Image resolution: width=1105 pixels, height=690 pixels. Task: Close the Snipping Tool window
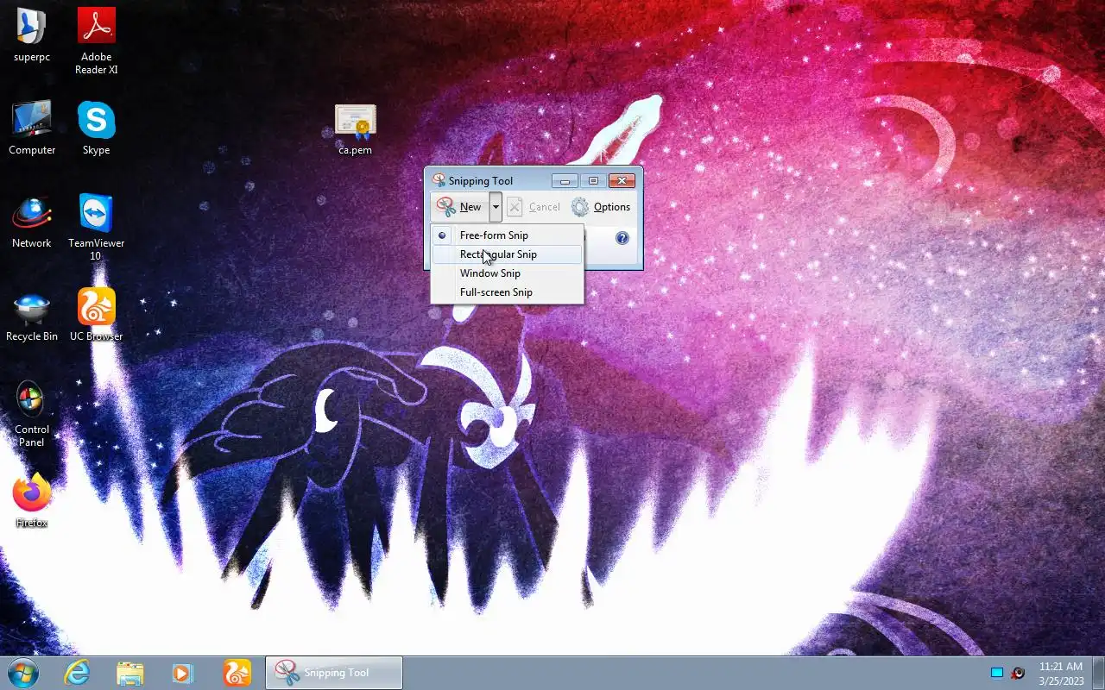pos(622,180)
